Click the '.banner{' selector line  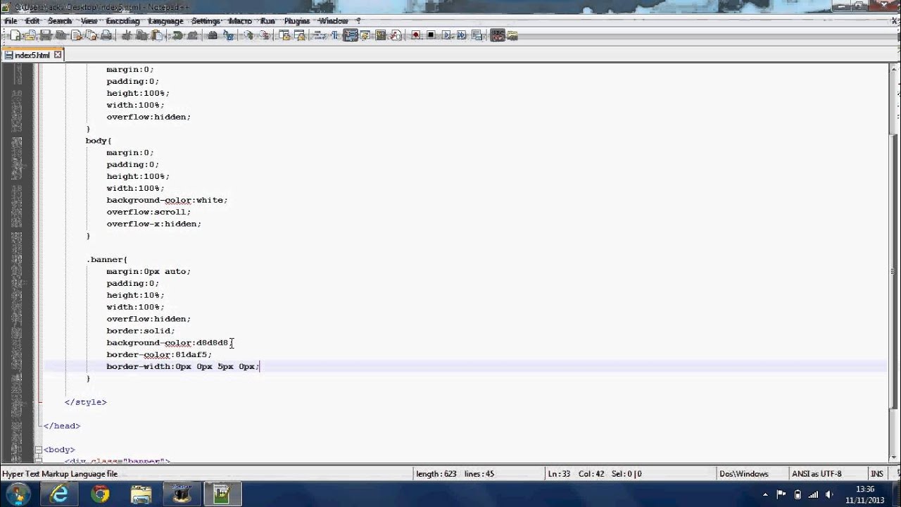[107, 259]
